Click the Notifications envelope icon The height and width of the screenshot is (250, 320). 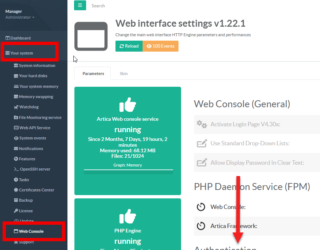(x=16, y=149)
